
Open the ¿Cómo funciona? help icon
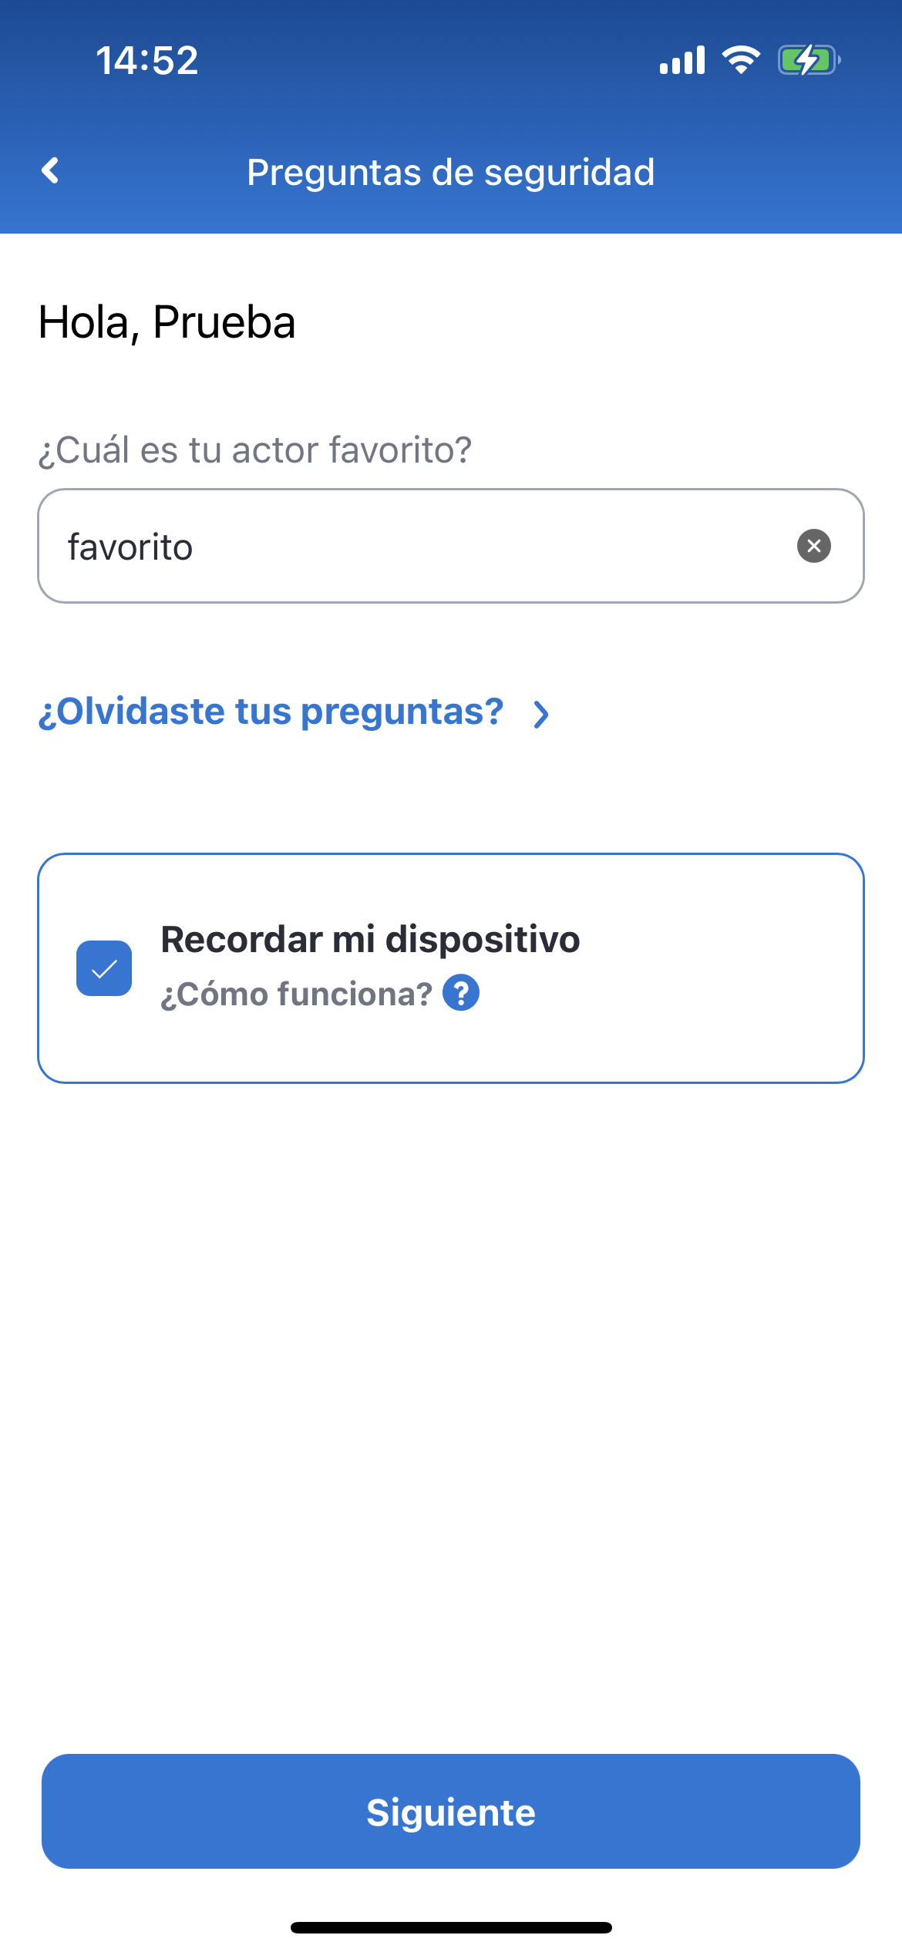pyautogui.click(x=461, y=993)
